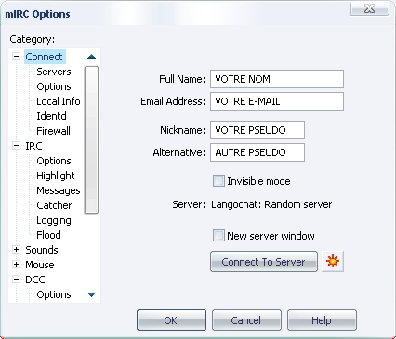The image size is (396, 339).
Task: Open Options under DCC
Action: click(54, 294)
